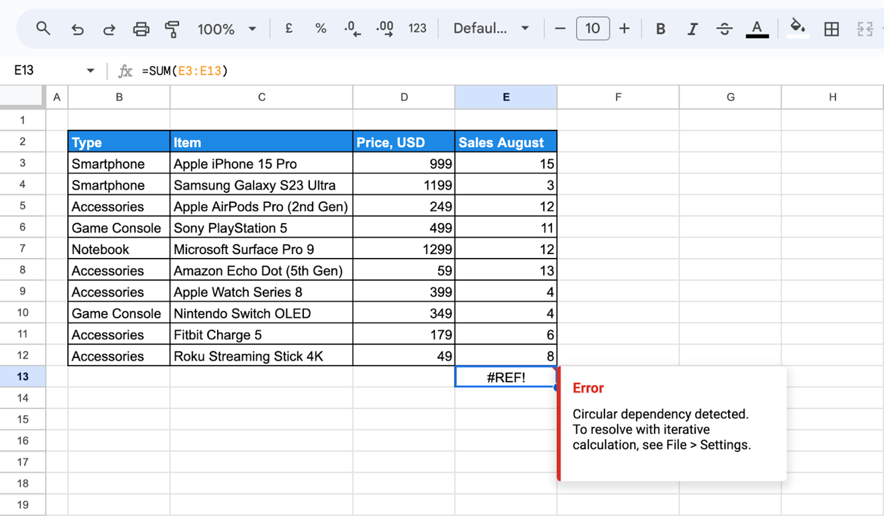This screenshot has height=516, width=884.
Task: Click the sales cell showing 13
Action: (x=506, y=271)
